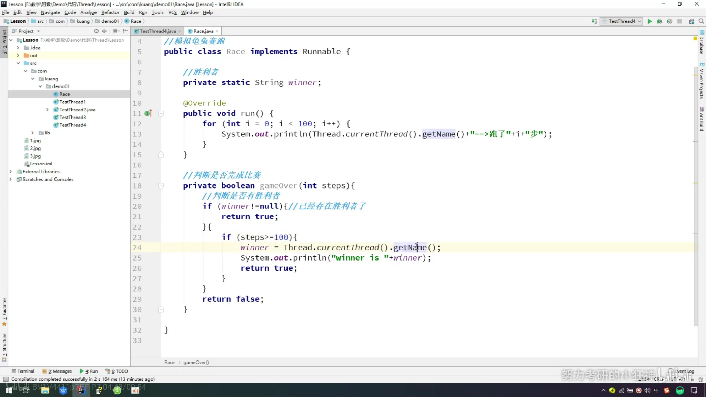
Task: Expand Scratches and Consoles
Action: [11, 179]
